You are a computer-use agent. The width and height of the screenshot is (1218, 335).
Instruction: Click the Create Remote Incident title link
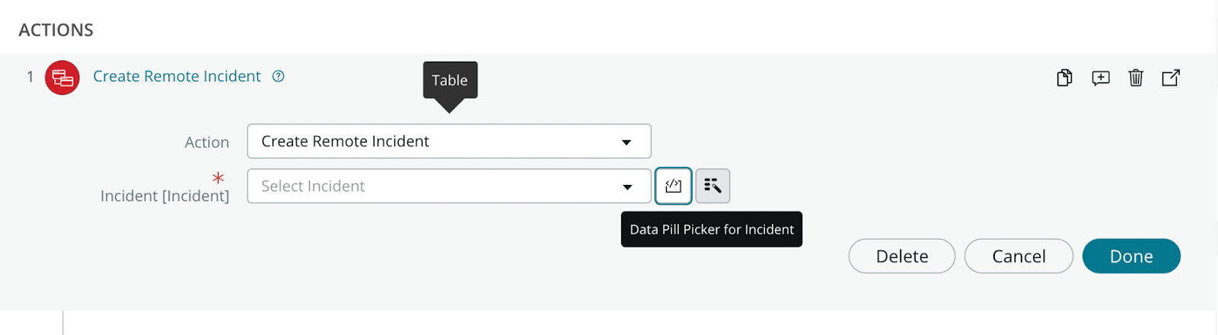[x=177, y=76]
